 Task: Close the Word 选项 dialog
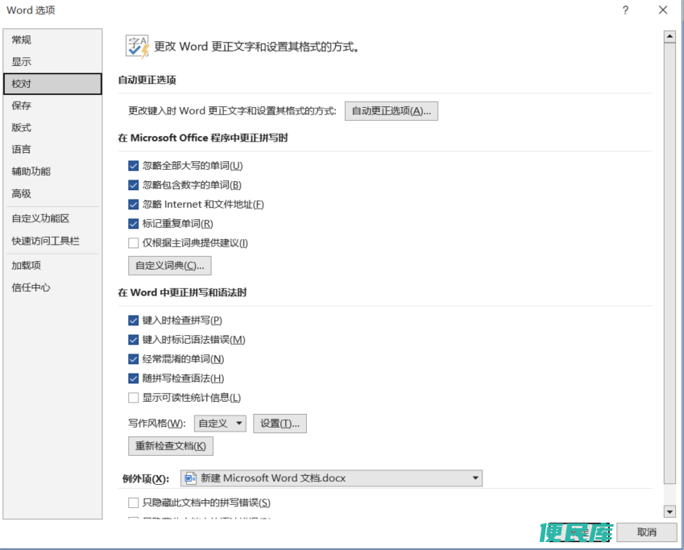662,10
